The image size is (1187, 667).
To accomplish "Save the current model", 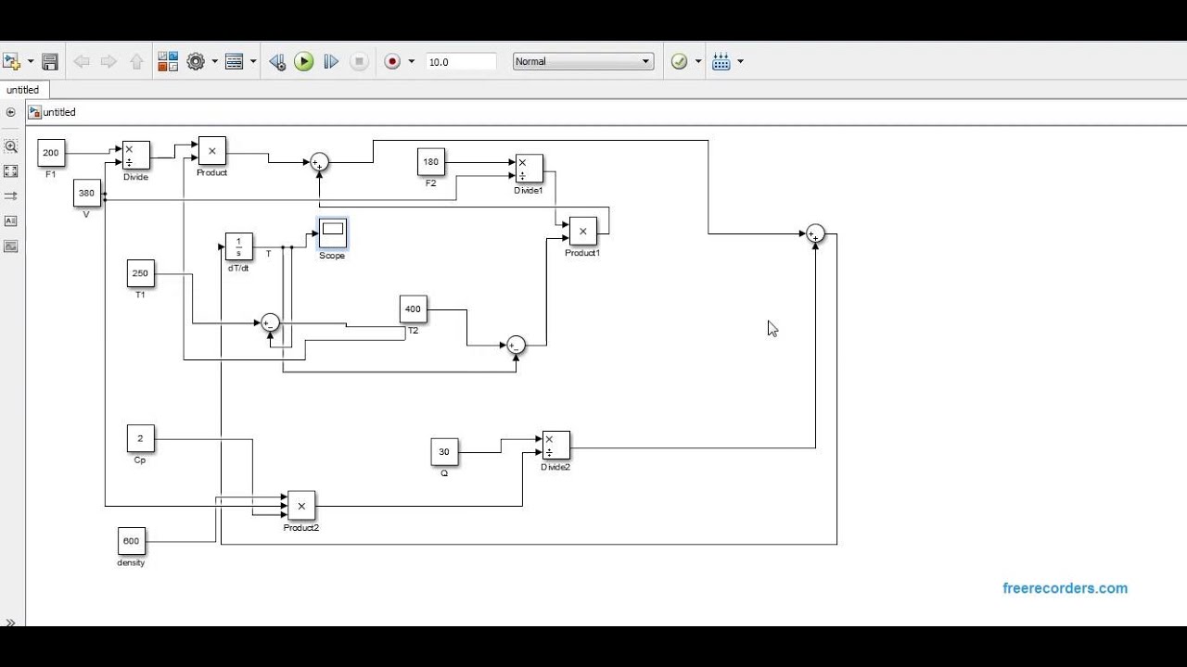I will pos(49,61).
